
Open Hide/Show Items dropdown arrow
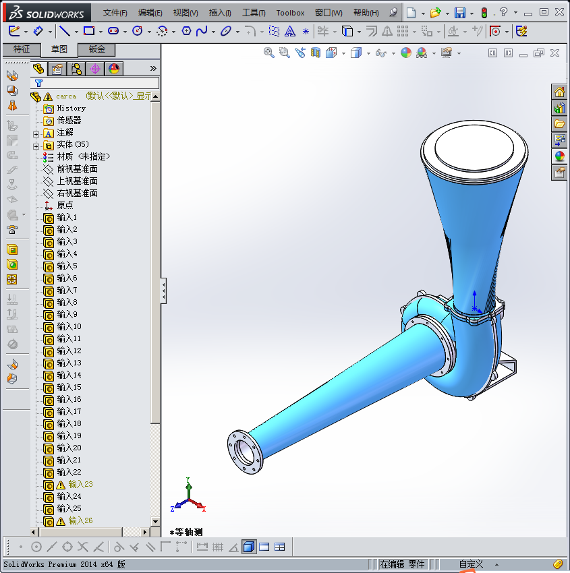point(393,54)
